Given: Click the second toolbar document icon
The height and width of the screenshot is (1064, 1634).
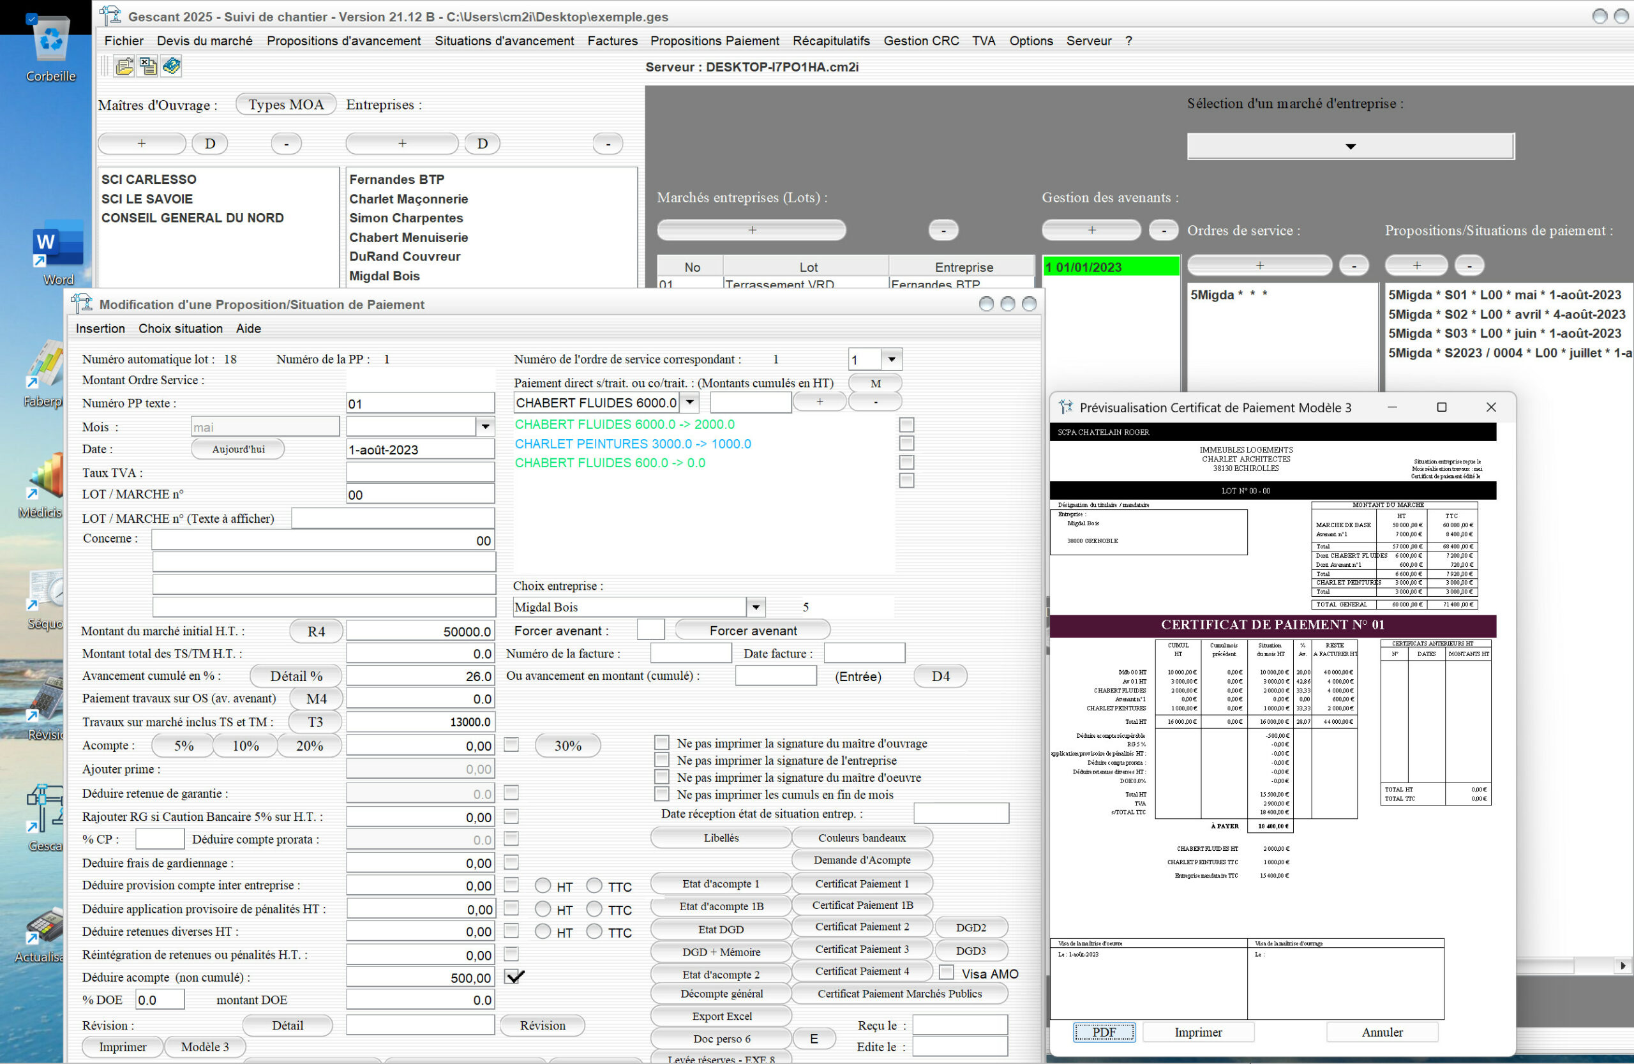Looking at the screenshot, I should click(x=147, y=66).
